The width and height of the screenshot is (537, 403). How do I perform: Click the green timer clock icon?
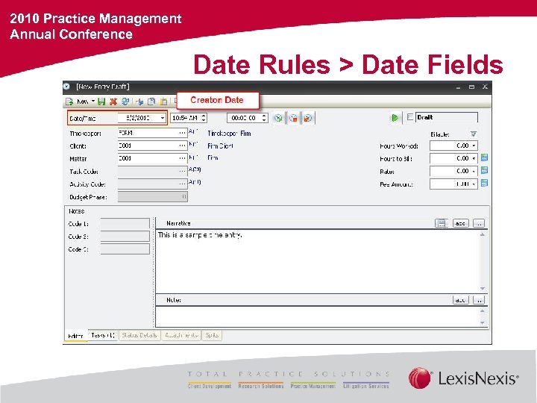pyautogui.click(x=278, y=118)
